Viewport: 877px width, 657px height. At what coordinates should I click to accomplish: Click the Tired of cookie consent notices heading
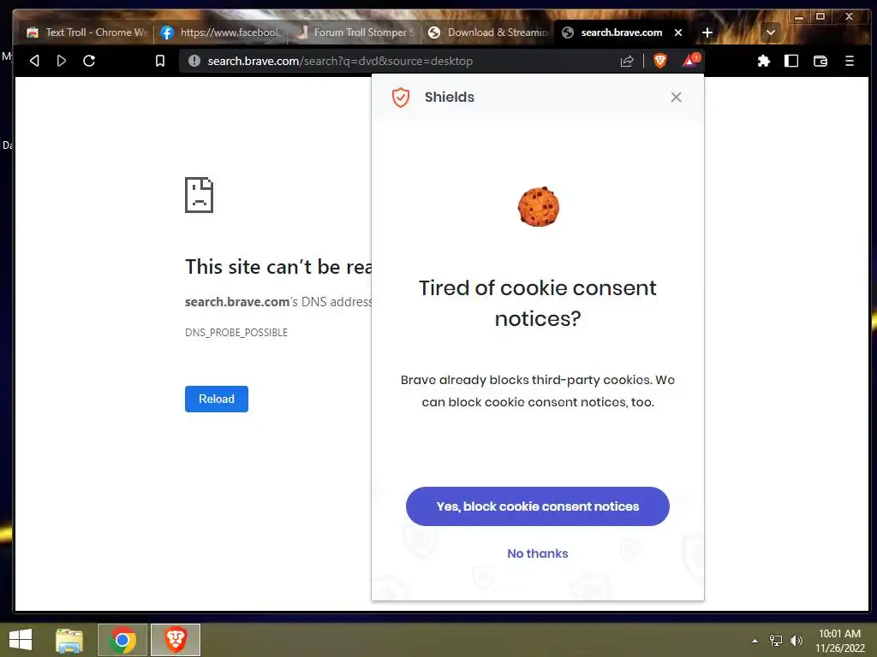tap(538, 304)
